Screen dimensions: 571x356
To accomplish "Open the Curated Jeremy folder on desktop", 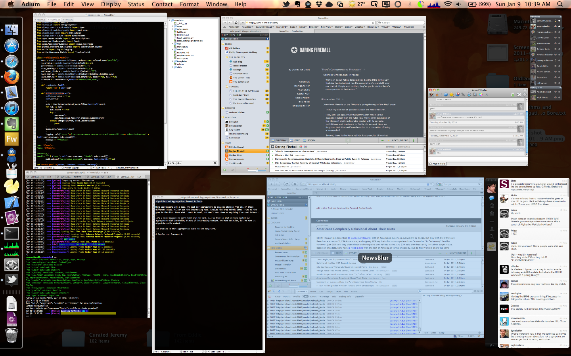I will coord(73,338).
